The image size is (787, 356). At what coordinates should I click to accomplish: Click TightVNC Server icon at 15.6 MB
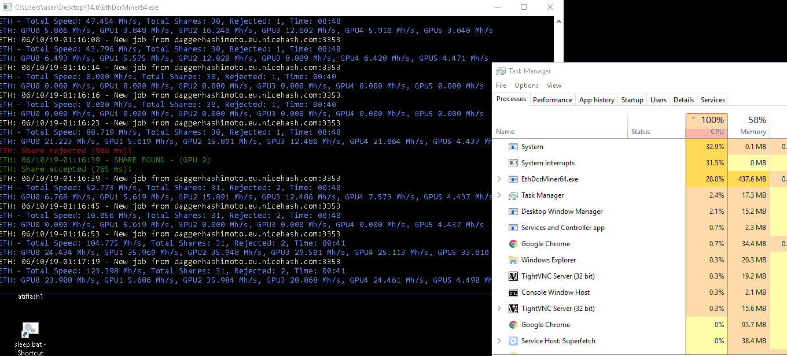point(513,309)
